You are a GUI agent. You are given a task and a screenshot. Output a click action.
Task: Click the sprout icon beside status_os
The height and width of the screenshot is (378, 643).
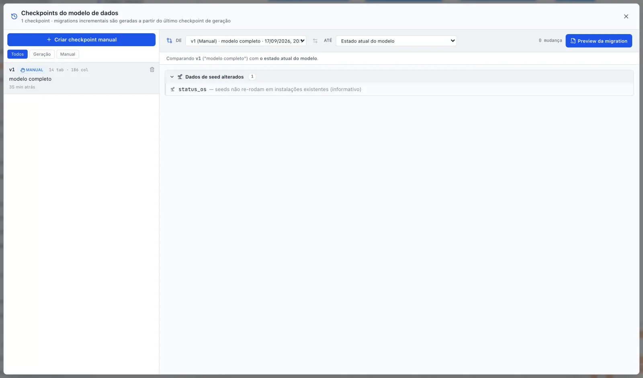click(172, 89)
